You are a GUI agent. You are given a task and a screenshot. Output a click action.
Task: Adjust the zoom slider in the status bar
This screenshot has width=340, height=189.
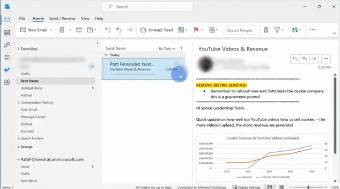click(x=308, y=187)
